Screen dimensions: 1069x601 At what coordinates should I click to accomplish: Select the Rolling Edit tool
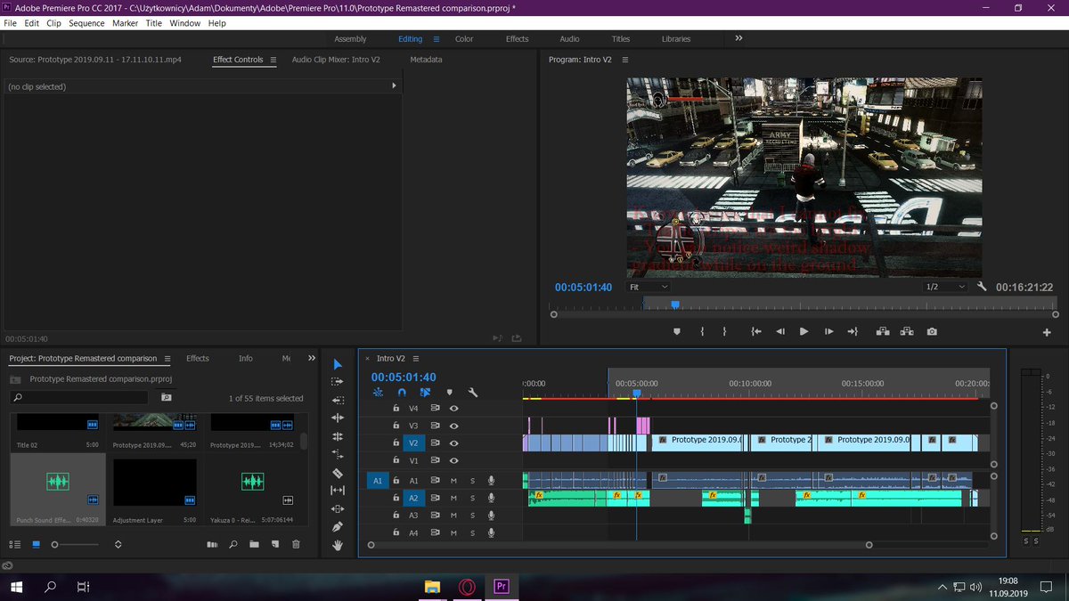[x=338, y=436]
